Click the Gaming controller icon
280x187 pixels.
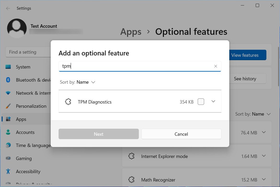8,158
